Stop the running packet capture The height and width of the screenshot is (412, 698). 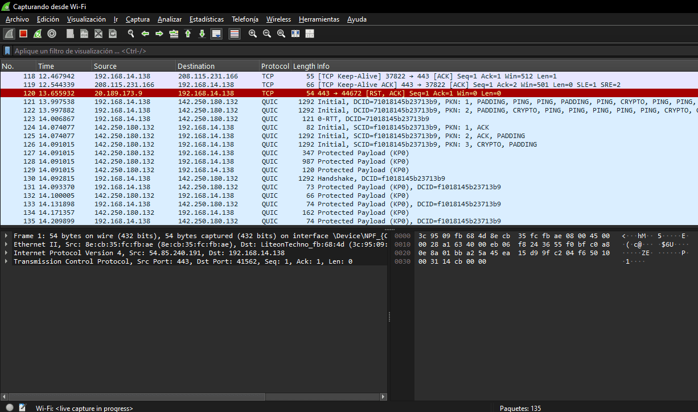(x=23, y=34)
